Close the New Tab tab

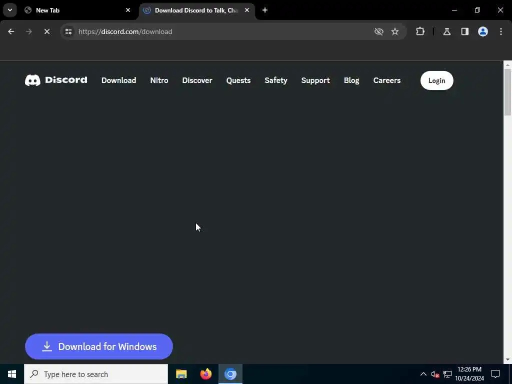click(128, 10)
